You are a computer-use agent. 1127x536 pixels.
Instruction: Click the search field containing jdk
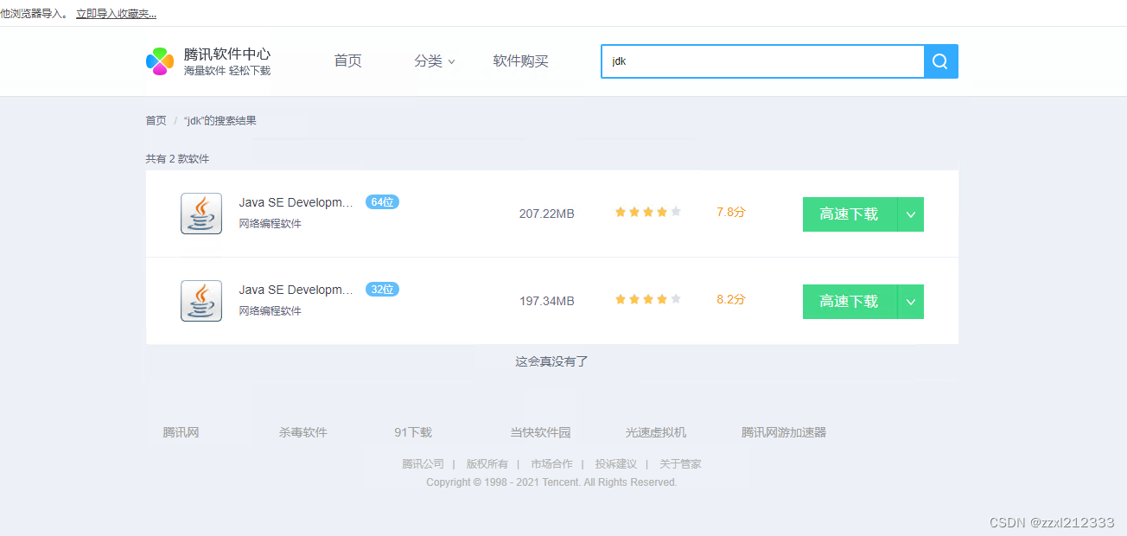[x=762, y=61]
